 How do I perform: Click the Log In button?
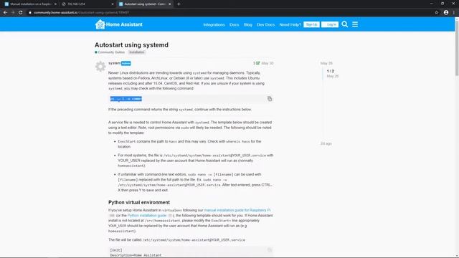pos(330,24)
